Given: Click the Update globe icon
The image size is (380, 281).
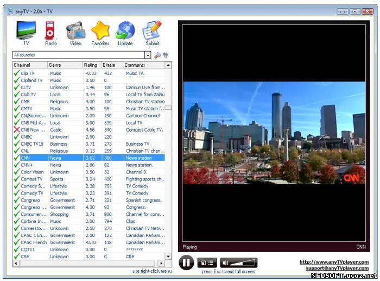Looking at the screenshot, I should tap(125, 33).
